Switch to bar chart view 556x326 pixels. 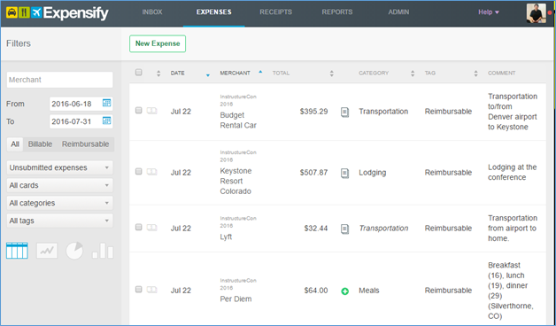point(103,251)
